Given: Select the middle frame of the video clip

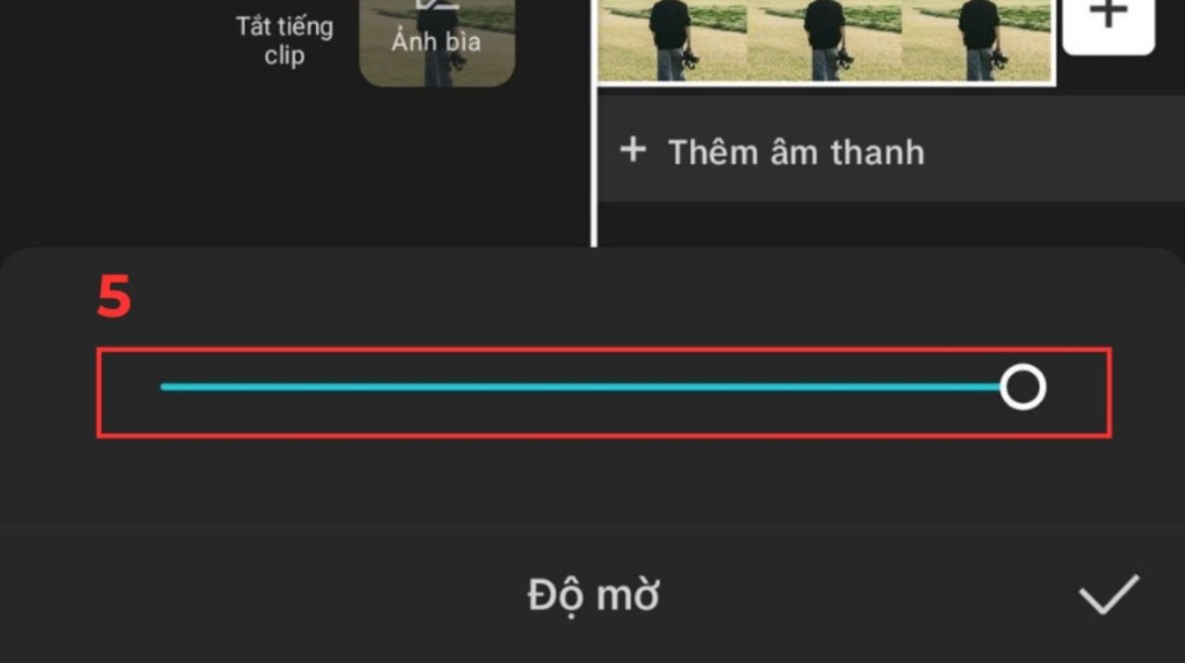Looking at the screenshot, I should point(824,40).
